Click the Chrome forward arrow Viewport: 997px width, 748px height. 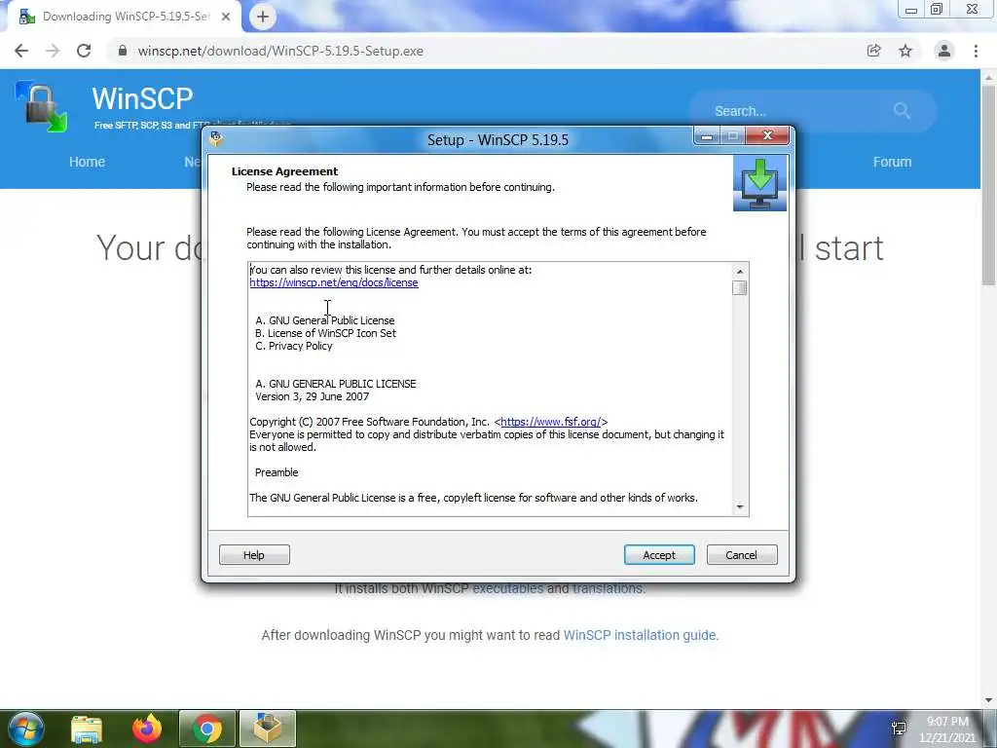pos(53,51)
